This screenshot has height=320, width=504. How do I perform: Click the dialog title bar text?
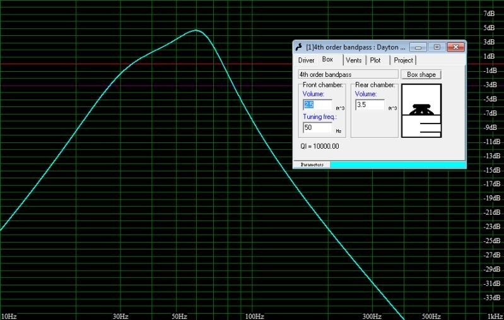pos(355,47)
